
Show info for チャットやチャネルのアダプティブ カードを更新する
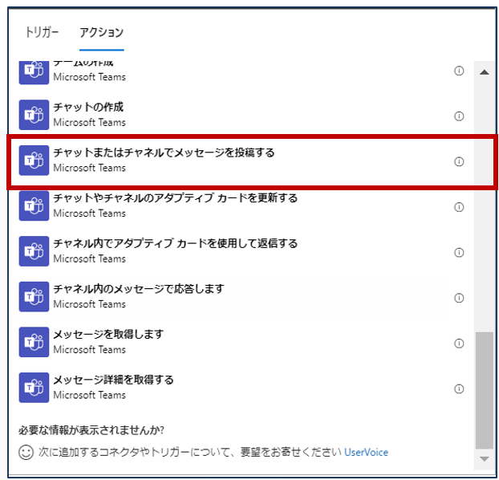459,207
